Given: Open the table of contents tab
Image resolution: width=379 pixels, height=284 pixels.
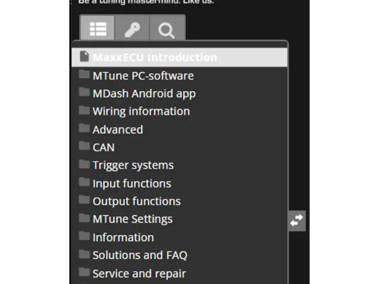Looking at the screenshot, I should point(97,27).
